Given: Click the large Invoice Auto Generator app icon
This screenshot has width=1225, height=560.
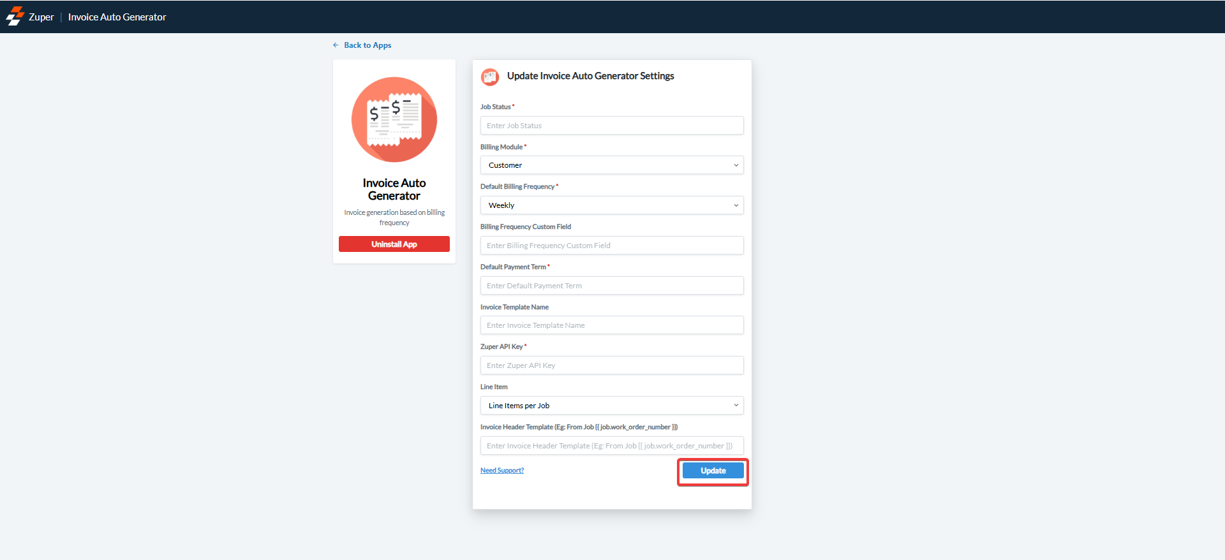Looking at the screenshot, I should click(x=394, y=119).
